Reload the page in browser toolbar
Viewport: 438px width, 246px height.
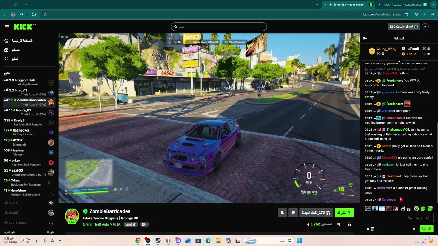tap(416, 14)
